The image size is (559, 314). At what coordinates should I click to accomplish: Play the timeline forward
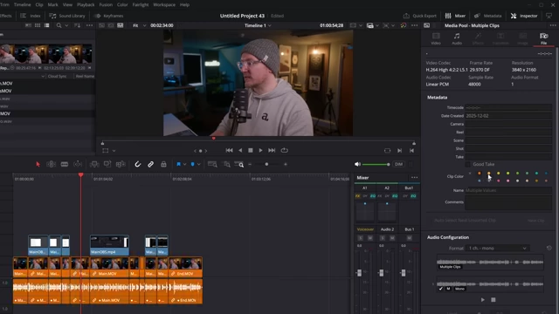pyautogui.click(x=260, y=150)
